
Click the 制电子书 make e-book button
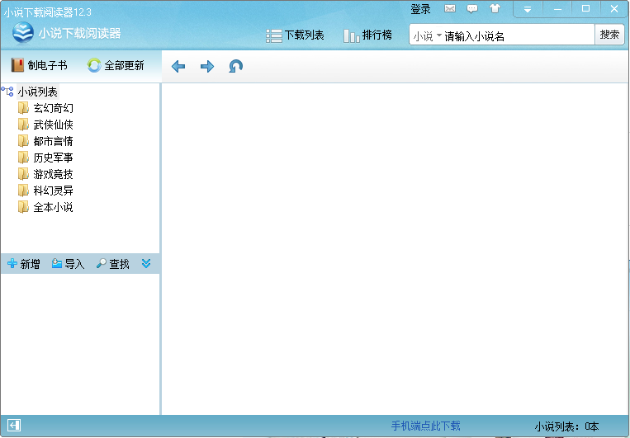pyautogui.click(x=39, y=65)
